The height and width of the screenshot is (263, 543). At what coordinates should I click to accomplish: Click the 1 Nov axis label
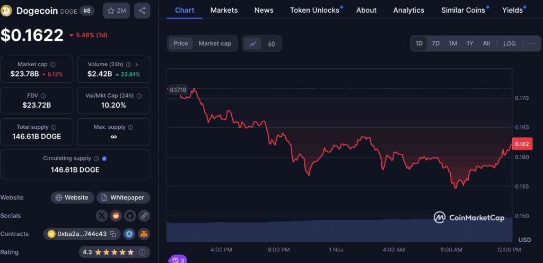point(336,250)
